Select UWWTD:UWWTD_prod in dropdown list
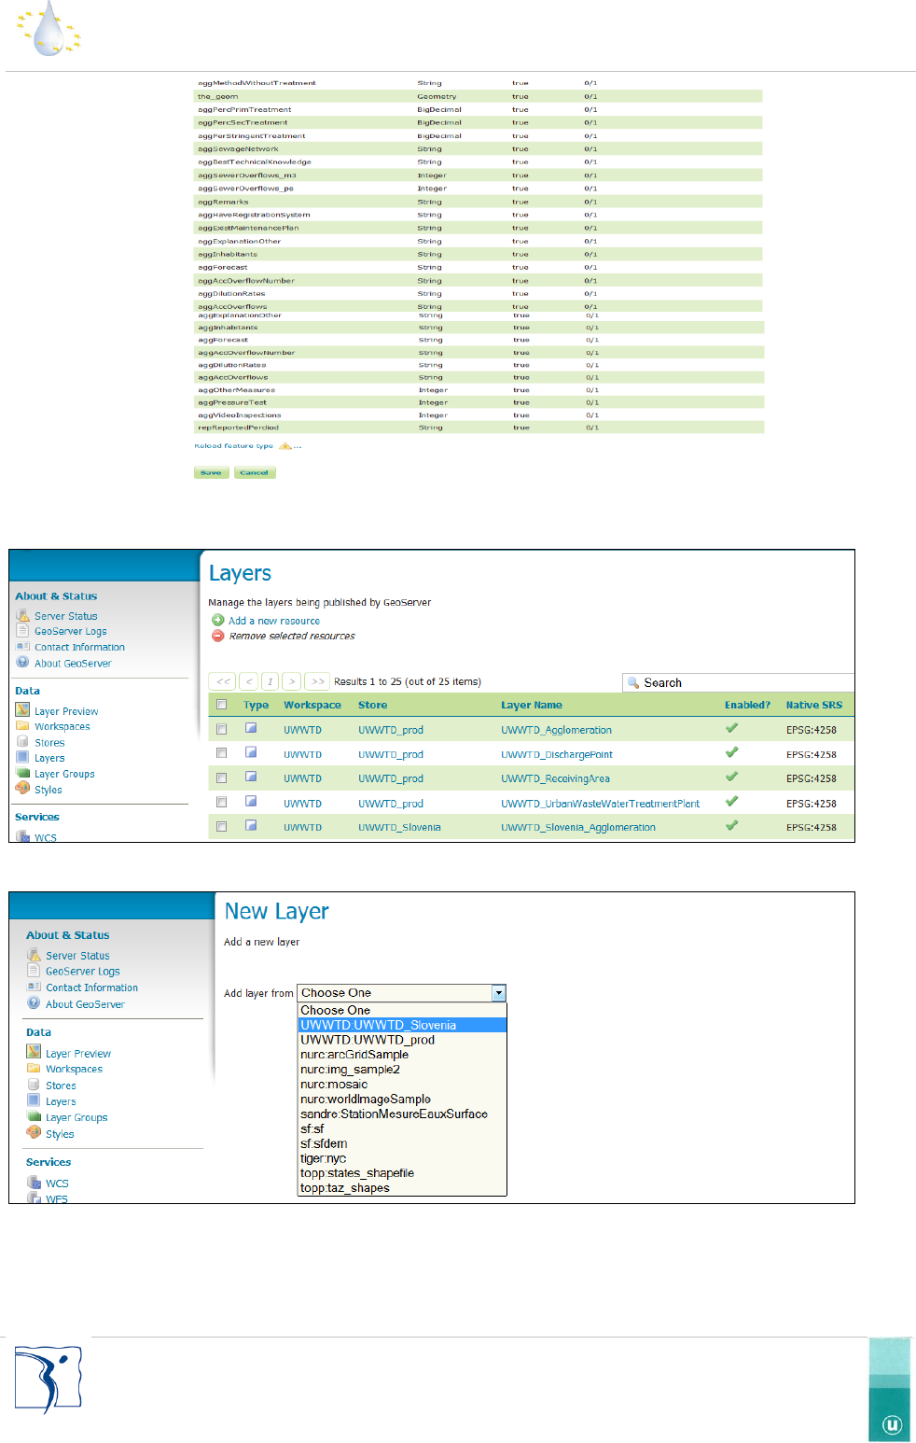 coord(402,1040)
